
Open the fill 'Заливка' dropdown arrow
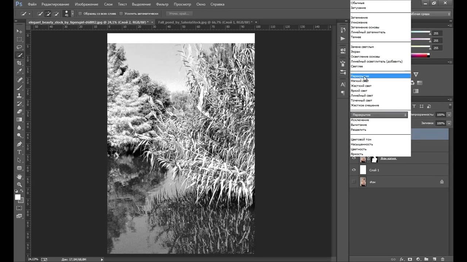tap(449, 123)
